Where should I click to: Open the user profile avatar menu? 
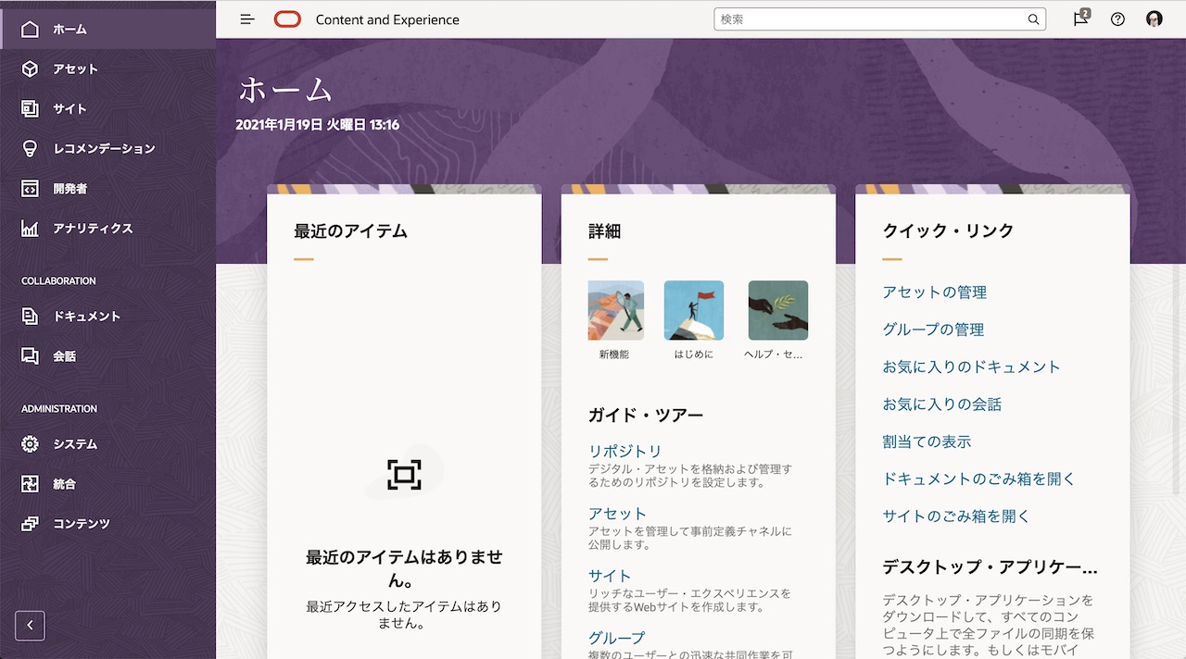(x=1154, y=19)
